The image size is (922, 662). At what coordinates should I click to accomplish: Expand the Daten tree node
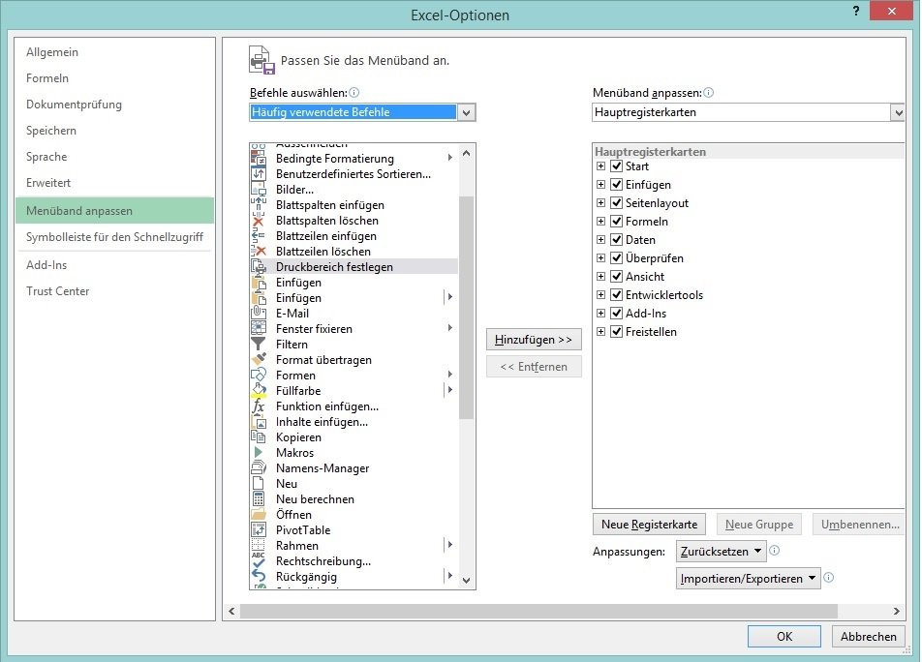pos(600,240)
